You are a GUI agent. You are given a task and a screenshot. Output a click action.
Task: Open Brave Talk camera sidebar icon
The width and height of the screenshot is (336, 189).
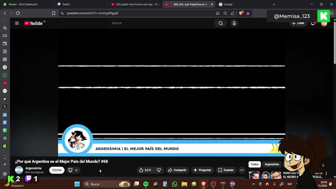point(5,36)
